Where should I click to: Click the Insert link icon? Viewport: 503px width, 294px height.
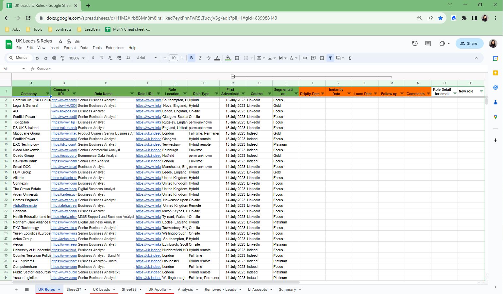[305, 58]
